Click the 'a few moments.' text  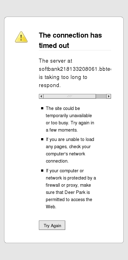coord(61,130)
